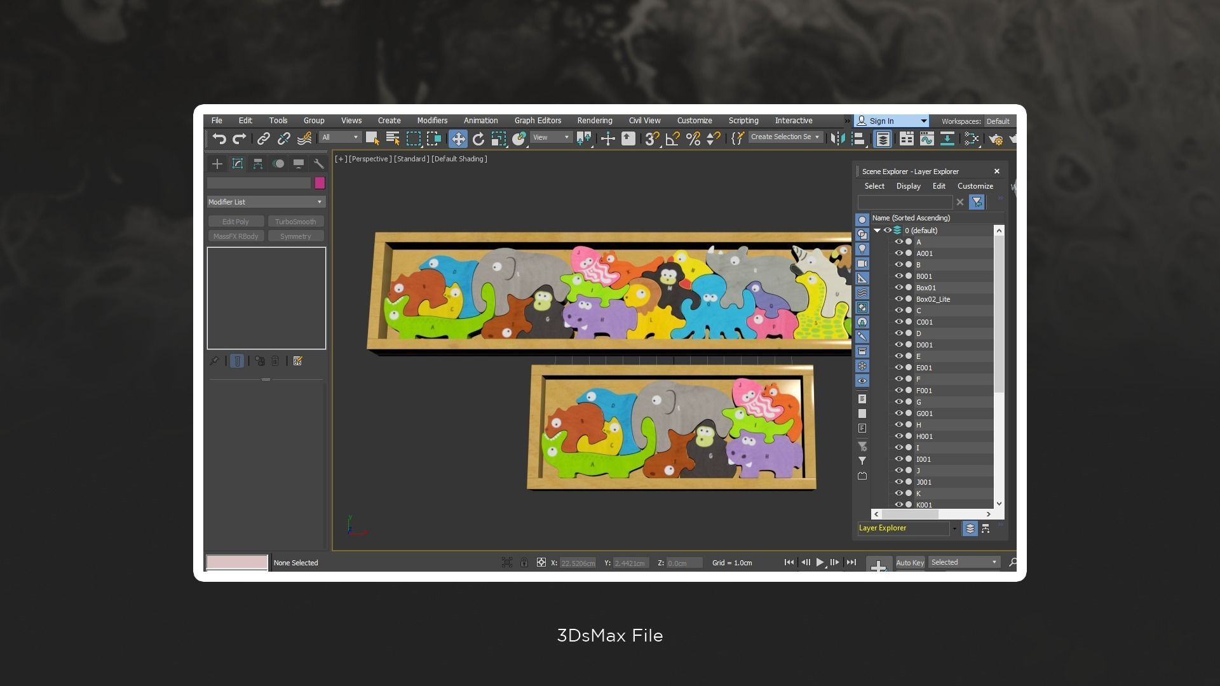Click the Select and Link chain icon
Viewport: 1220px width, 686px height.
point(263,138)
